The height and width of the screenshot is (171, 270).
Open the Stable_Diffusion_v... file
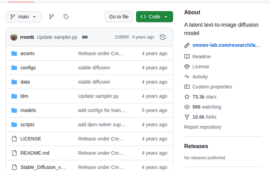[x=43, y=167]
